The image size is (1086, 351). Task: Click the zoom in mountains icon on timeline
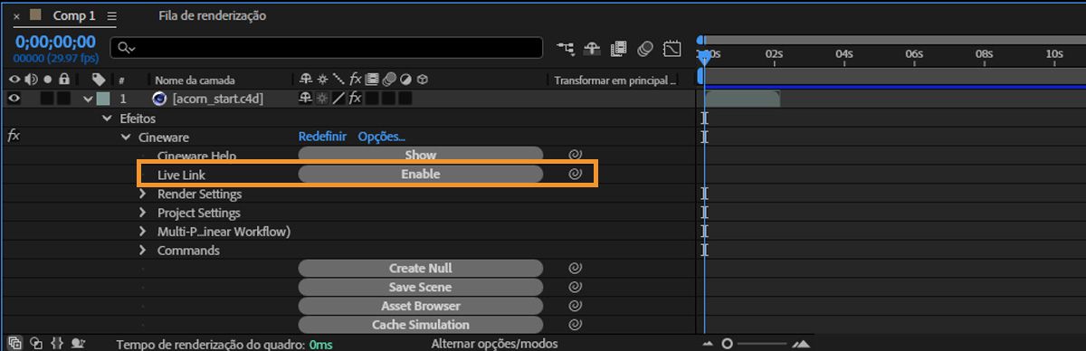(801, 344)
